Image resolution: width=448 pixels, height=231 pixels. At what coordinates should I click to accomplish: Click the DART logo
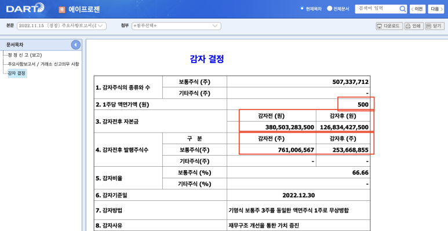click(25, 8)
